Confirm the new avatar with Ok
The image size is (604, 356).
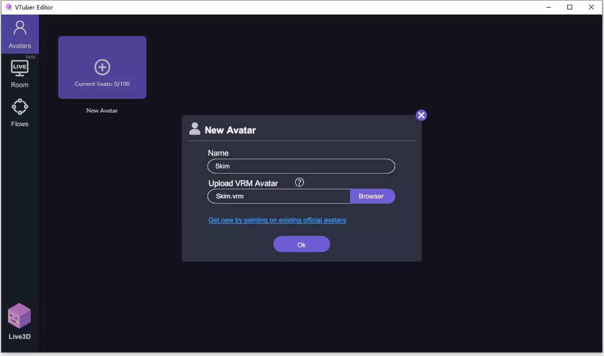tap(302, 244)
